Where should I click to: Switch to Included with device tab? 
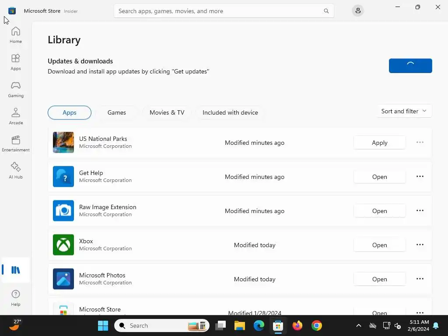pos(230,112)
